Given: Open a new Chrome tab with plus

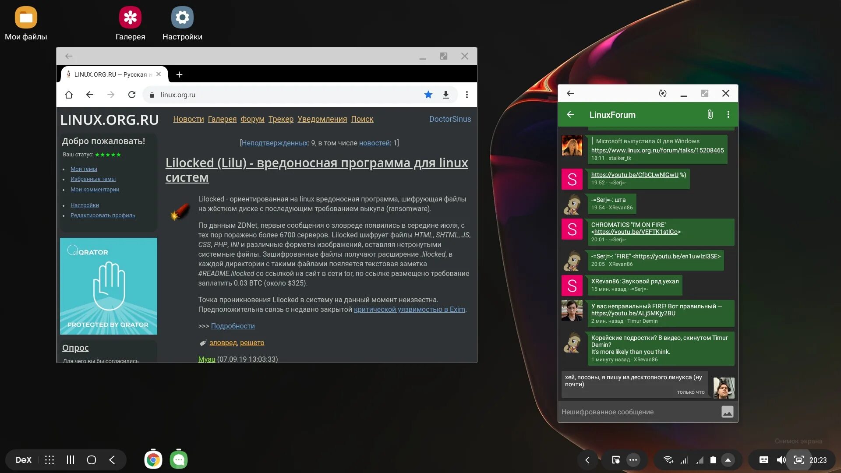Looking at the screenshot, I should (179, 74).
